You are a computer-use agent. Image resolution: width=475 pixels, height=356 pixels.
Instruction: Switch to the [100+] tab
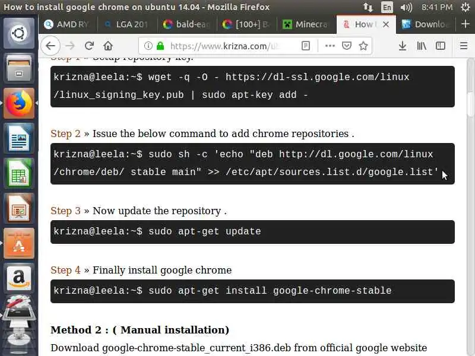[247, 24]
